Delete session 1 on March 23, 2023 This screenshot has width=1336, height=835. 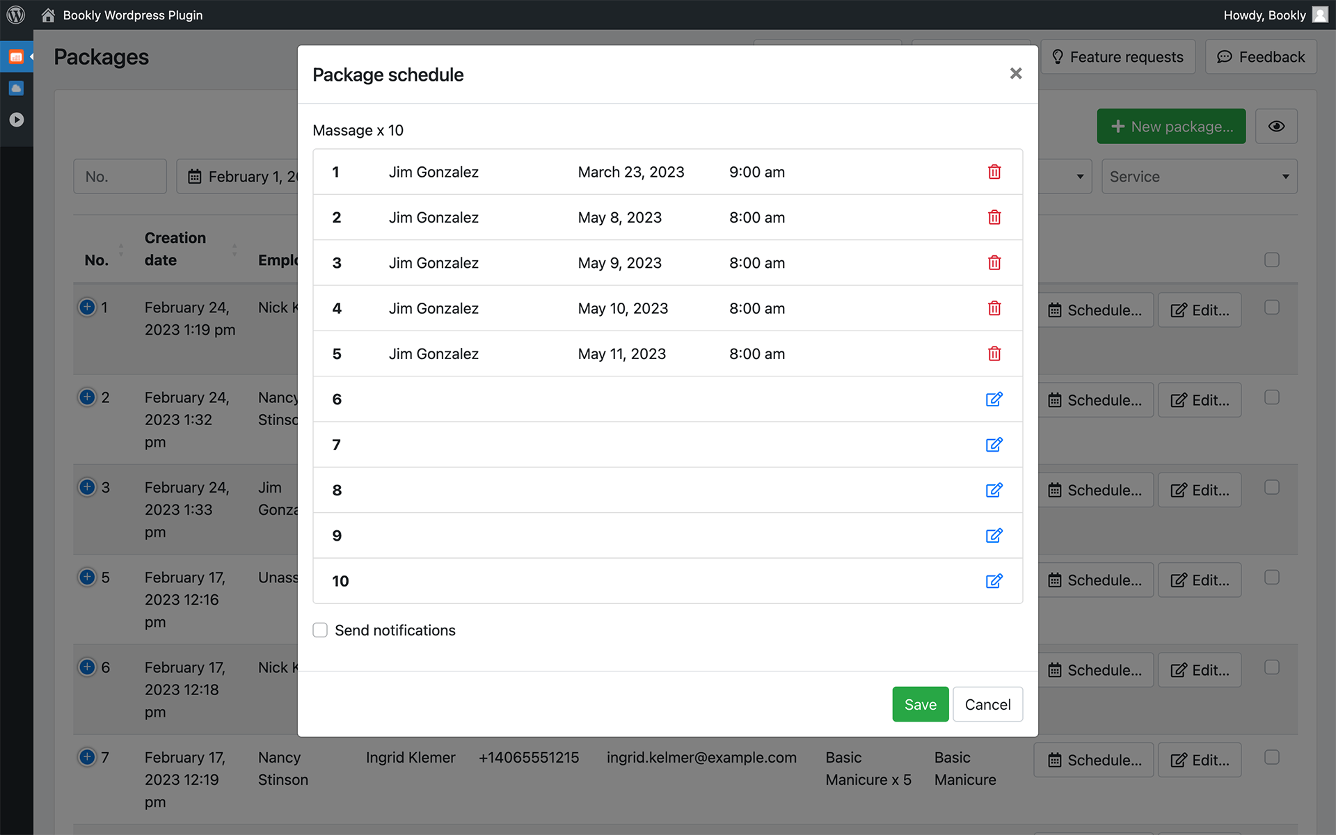[x=994, y=172]
